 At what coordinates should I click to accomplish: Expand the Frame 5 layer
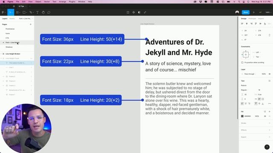[x=3, y=76]
